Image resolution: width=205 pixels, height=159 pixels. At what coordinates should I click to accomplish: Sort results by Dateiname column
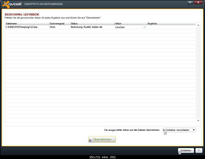(x=27, y=24)
